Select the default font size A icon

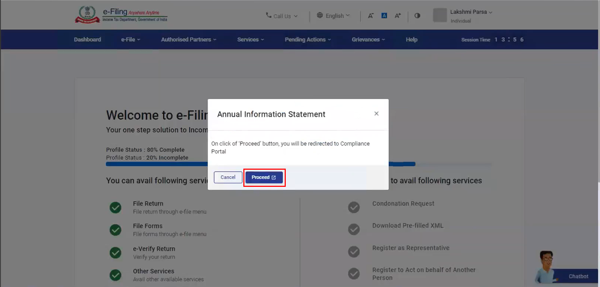coord(384,16)
